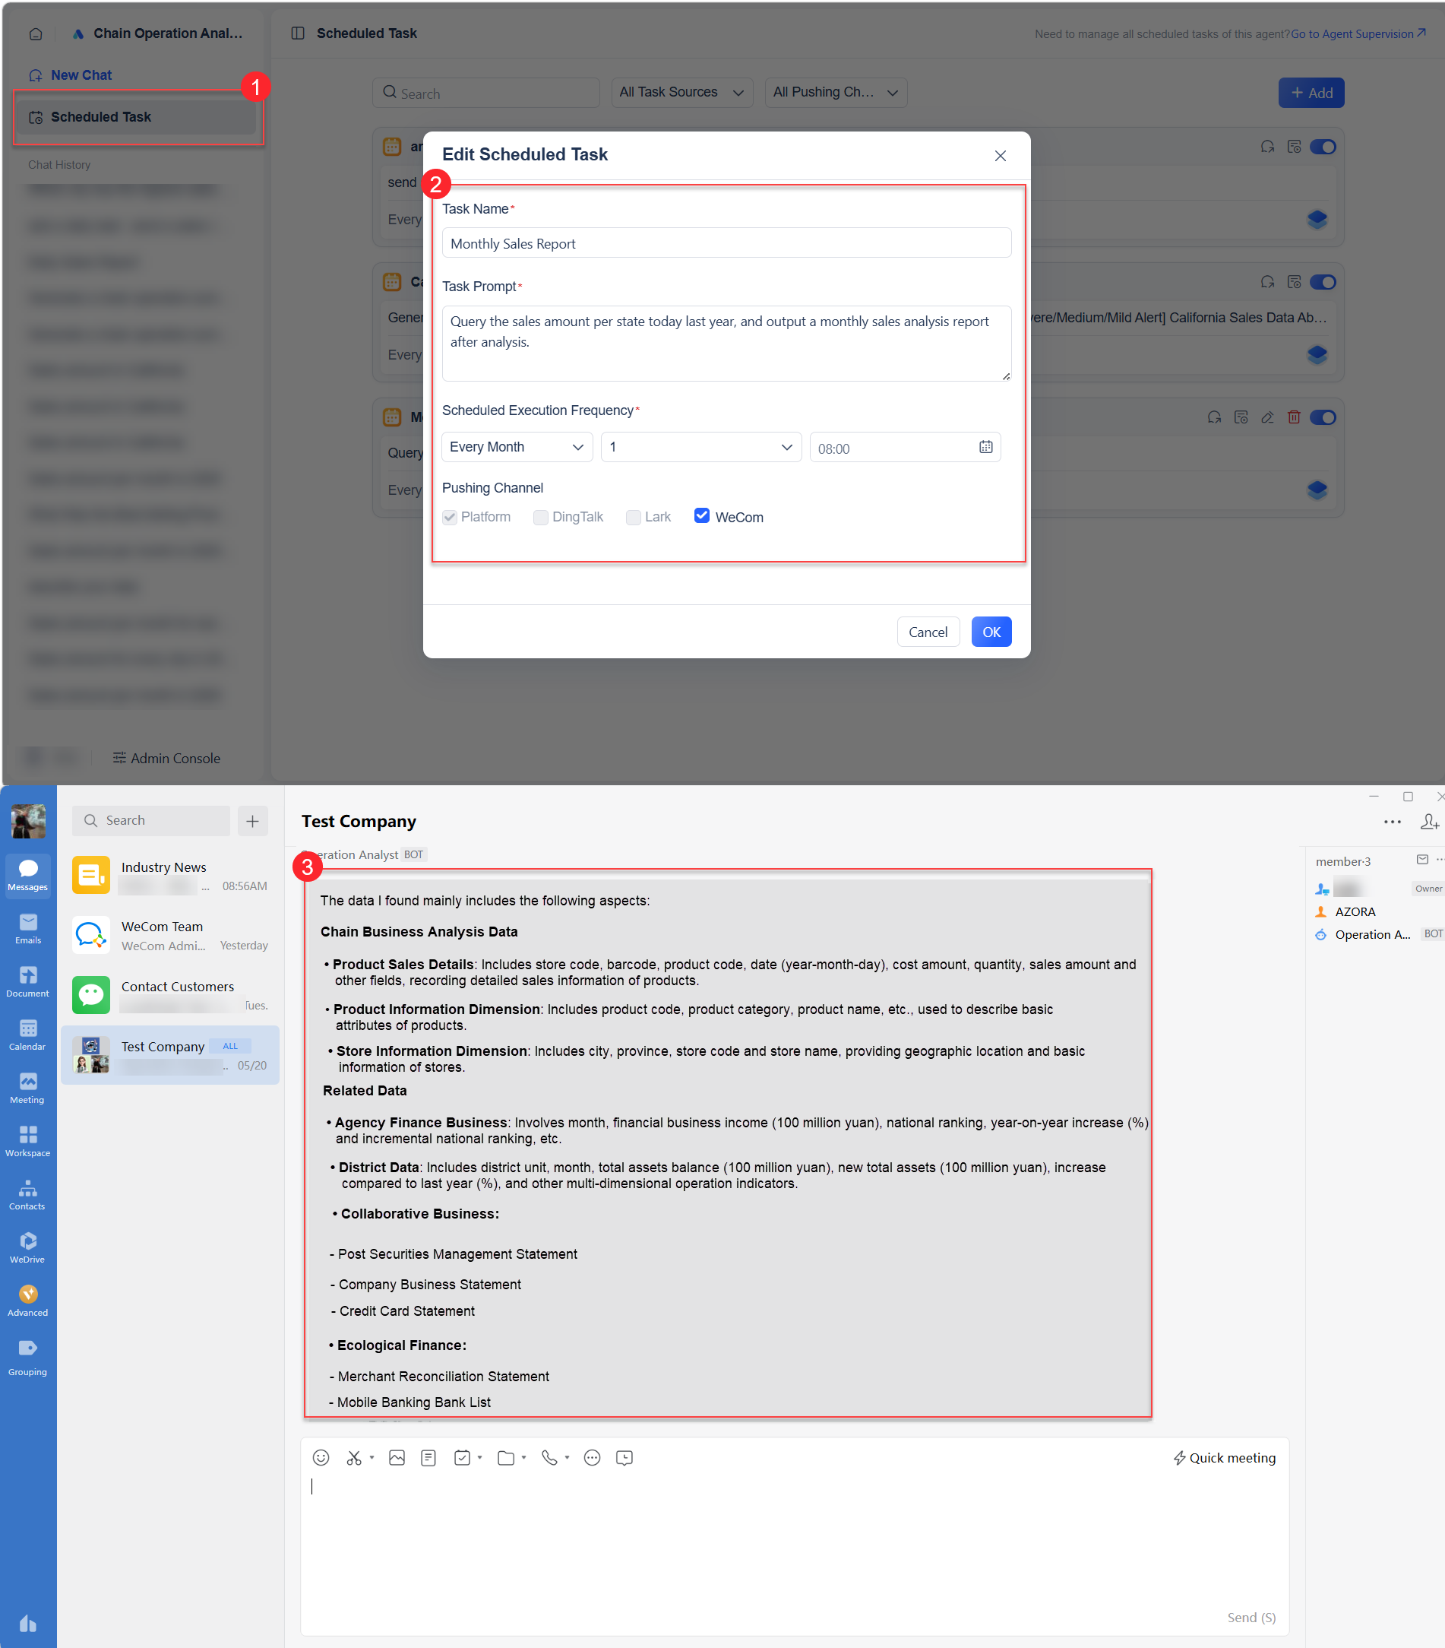Click the Add scheduled task button

pyautogui.click(x=1311, y=93)
